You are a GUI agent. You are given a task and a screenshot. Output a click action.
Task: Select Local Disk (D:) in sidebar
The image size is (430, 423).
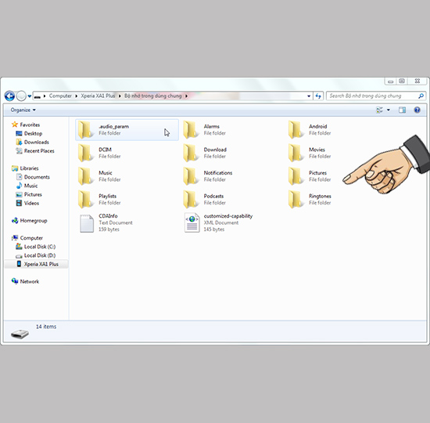pos(40,255)
